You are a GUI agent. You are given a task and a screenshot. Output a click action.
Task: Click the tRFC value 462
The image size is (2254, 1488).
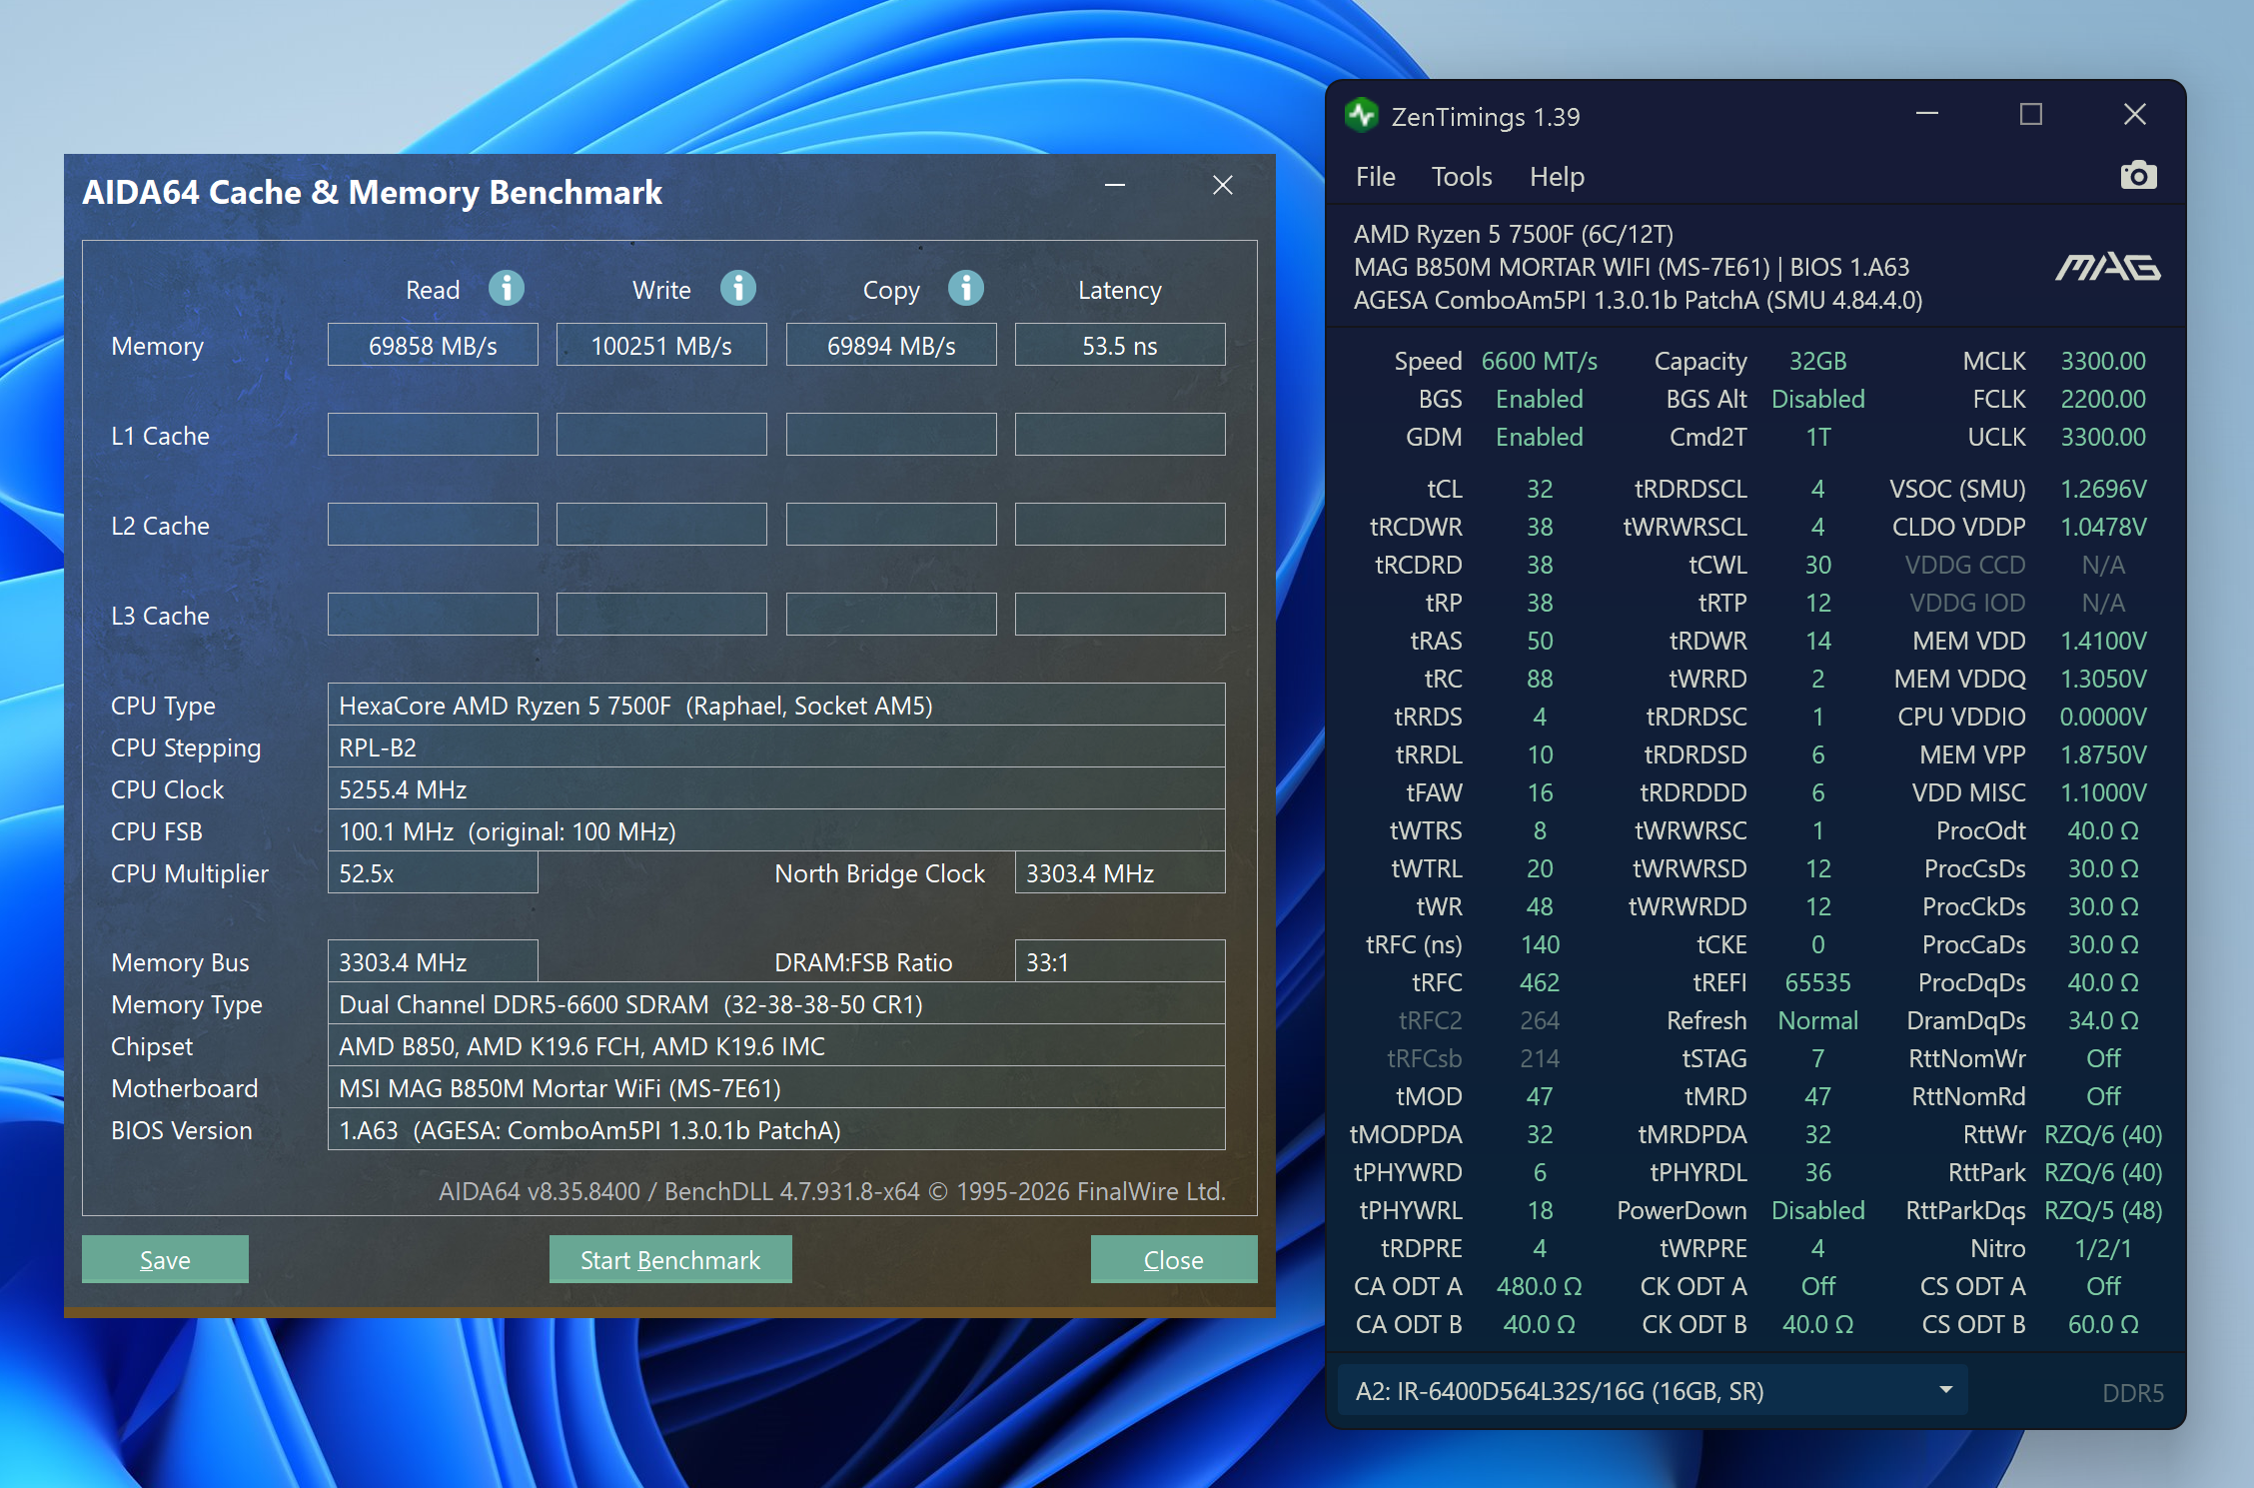pos(1540,982)
